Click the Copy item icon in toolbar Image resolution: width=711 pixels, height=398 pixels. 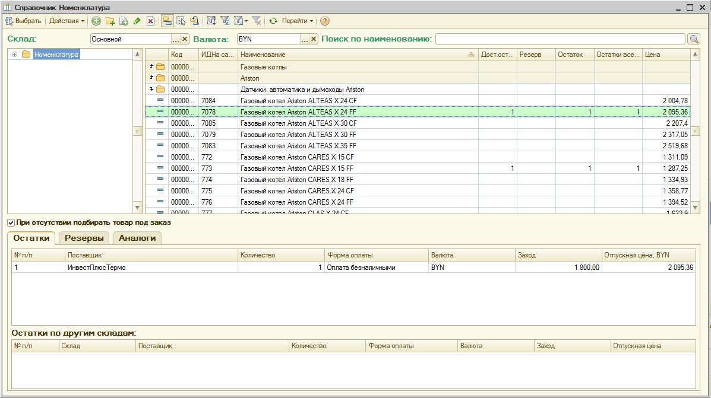(x=124, y=21)
